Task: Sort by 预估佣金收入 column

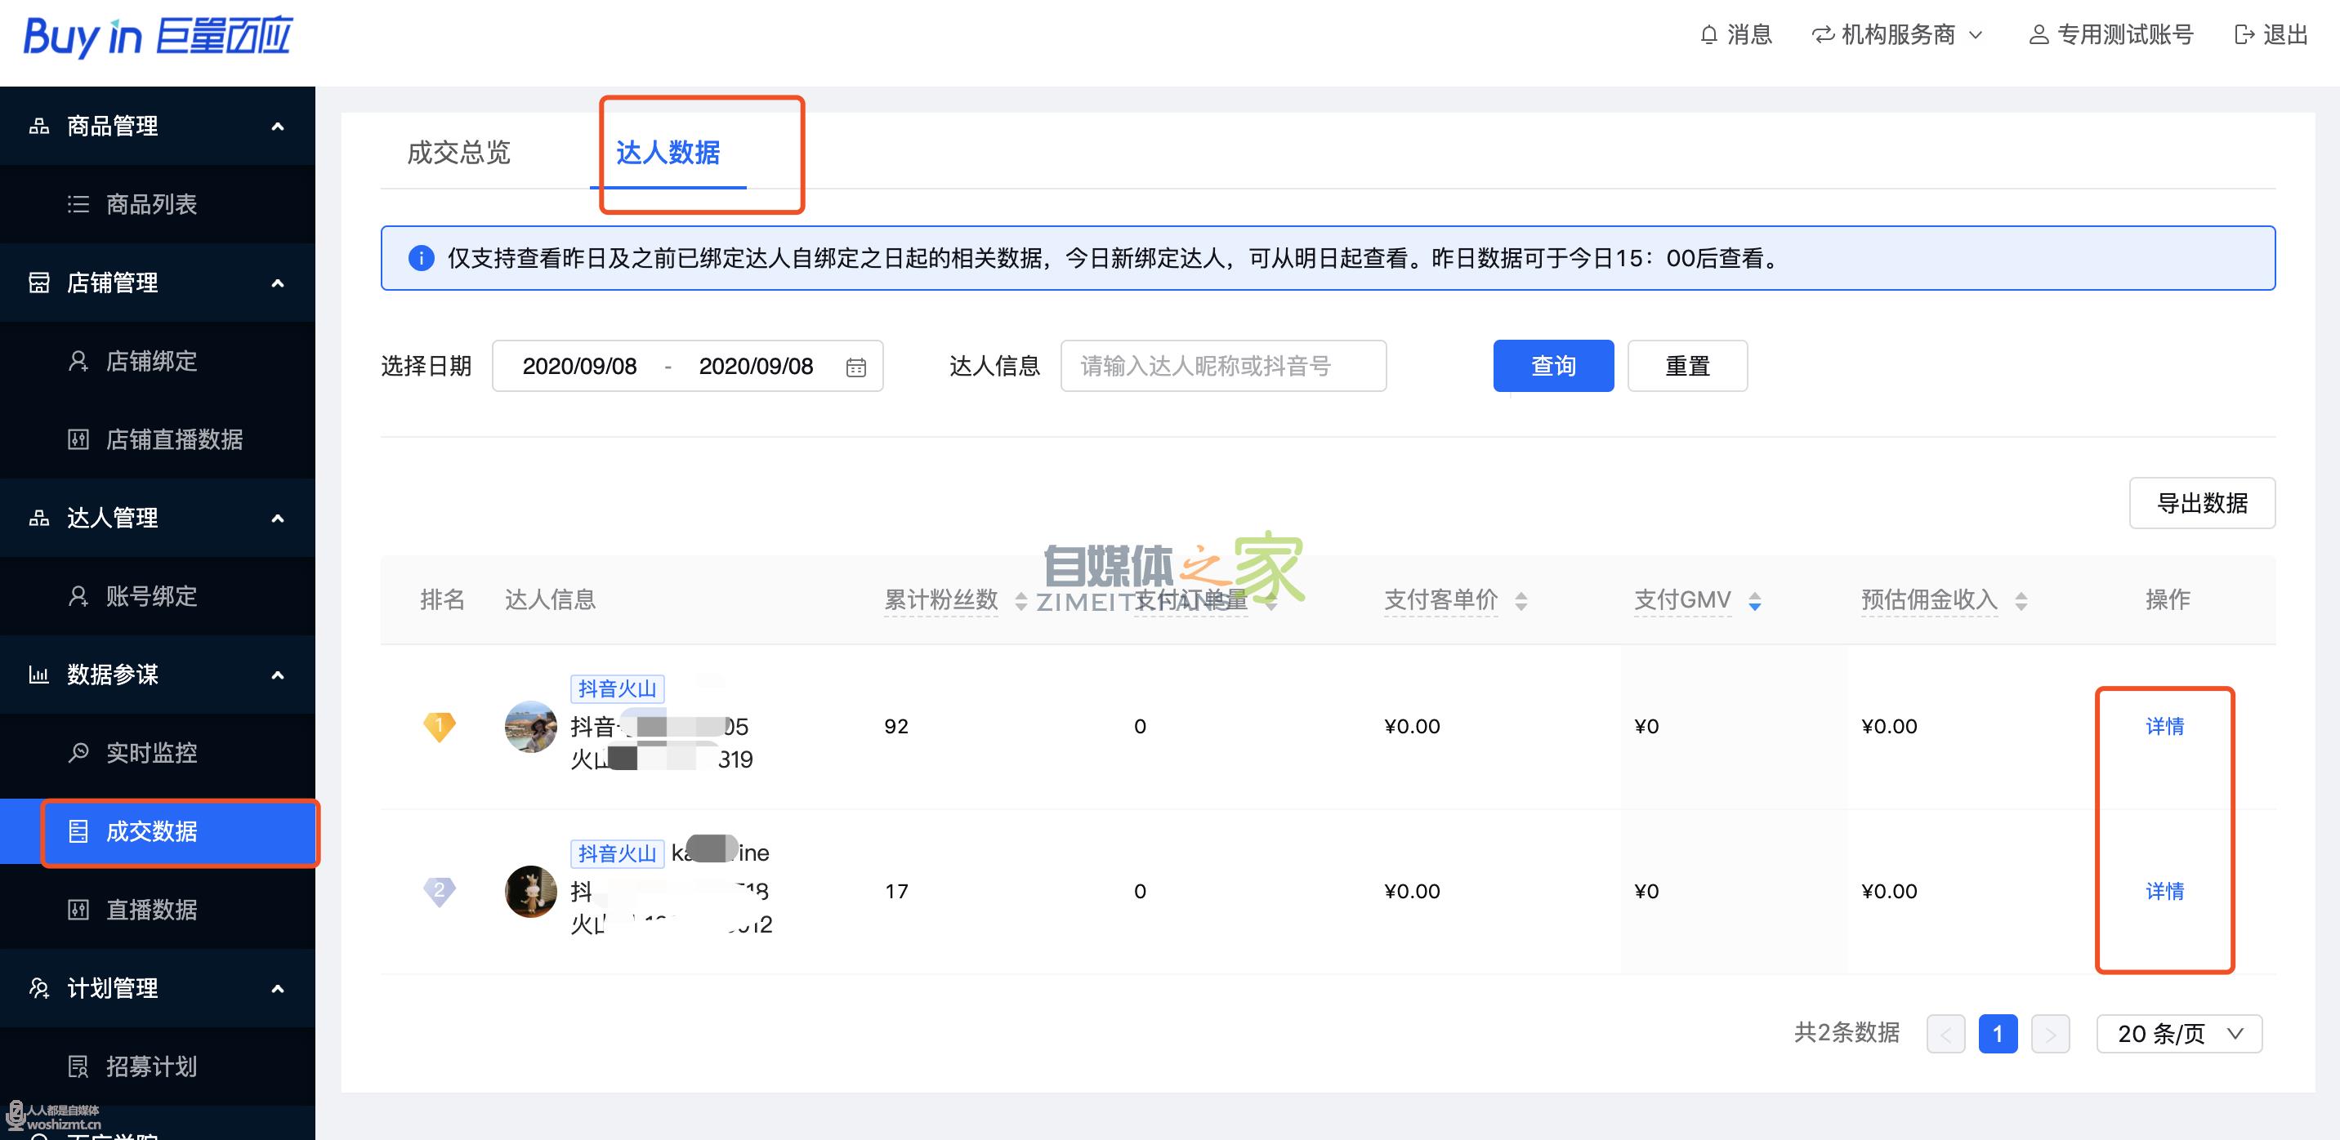Action: tap(2021, 601)
